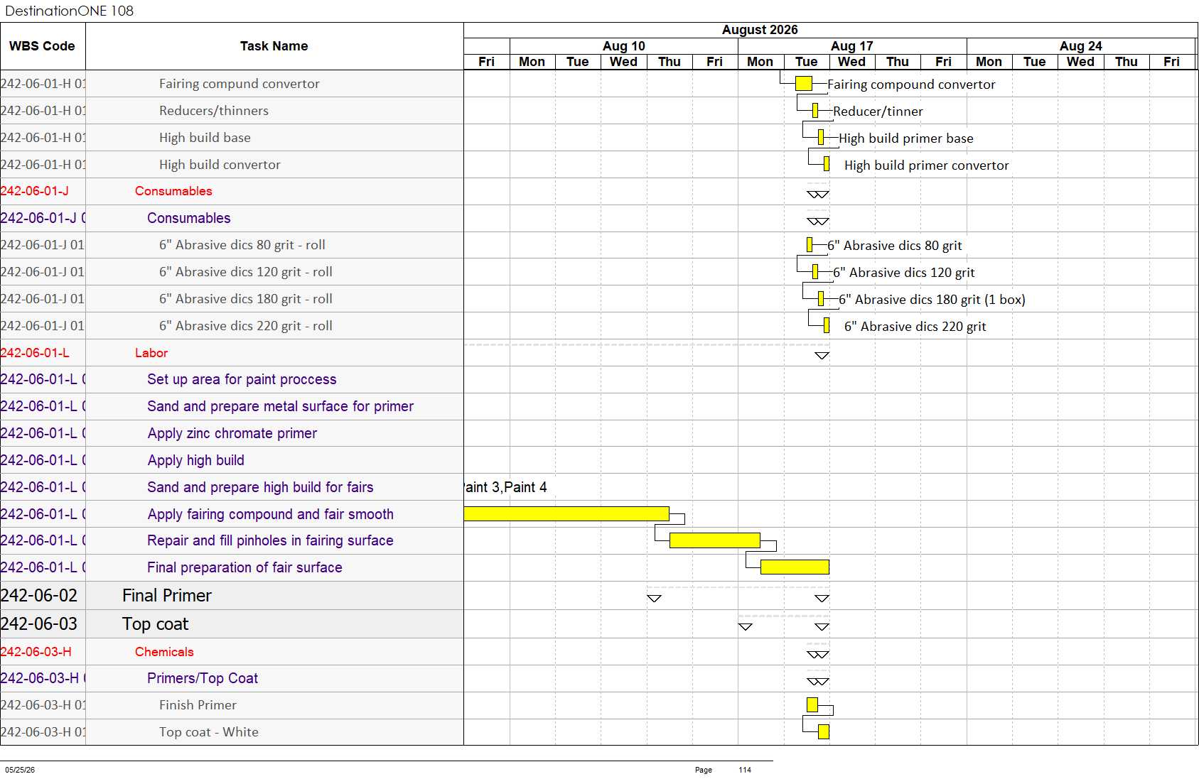Click bar label 'High build primer convertor'
1199x779 pixels.
point(927,165)
